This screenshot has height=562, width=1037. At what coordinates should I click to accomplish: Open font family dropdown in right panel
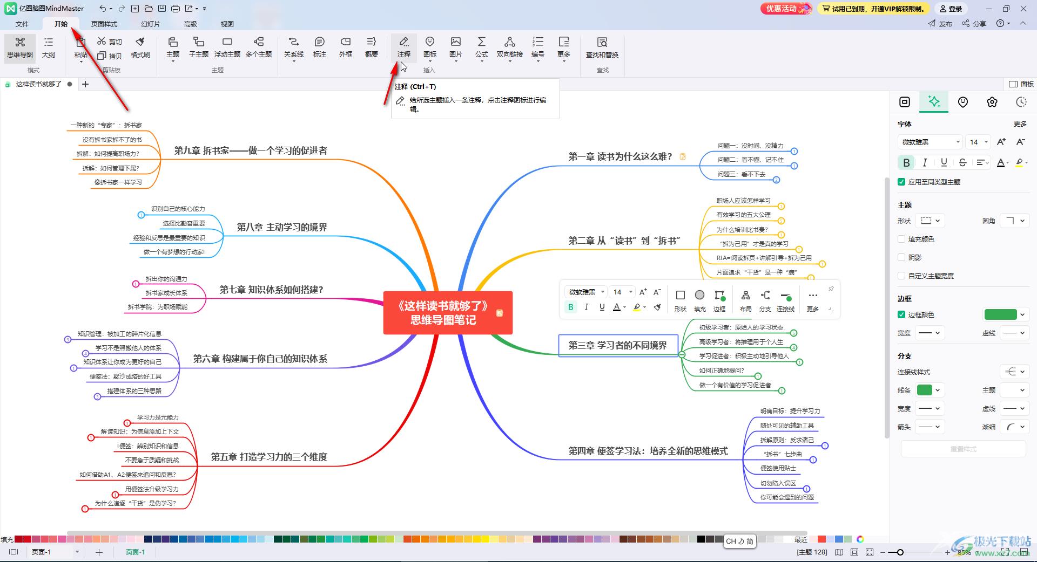coord(930,142)
